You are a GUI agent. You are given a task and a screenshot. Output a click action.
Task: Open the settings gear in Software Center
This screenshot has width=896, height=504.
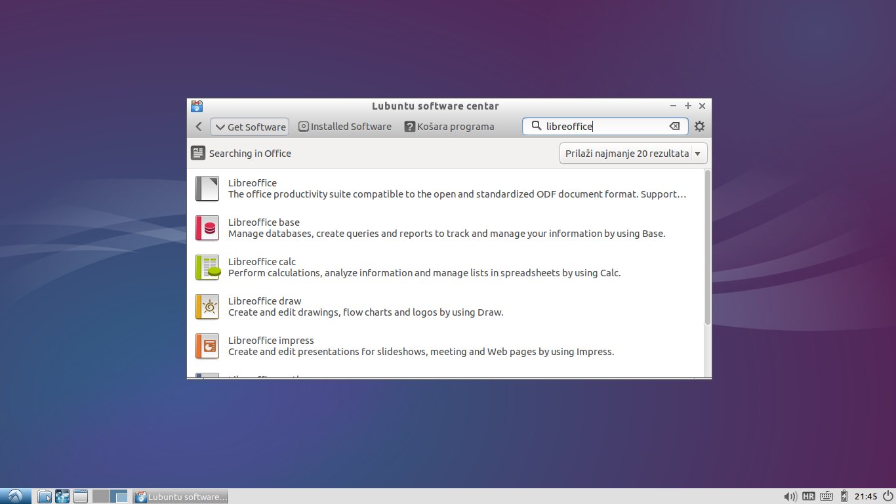pyautogui.click(x=699, y=127)
